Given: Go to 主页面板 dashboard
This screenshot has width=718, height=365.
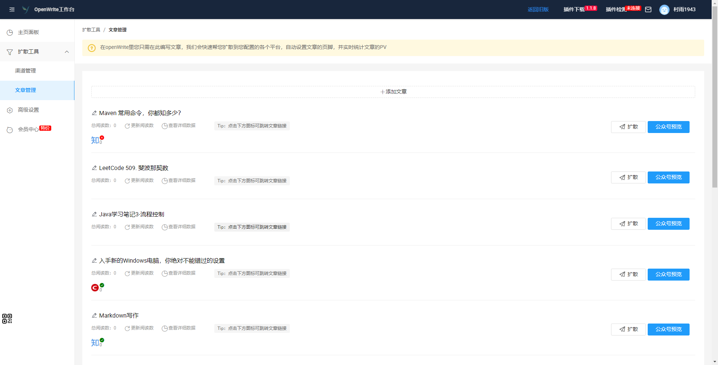Looking at the screenshot, I should [x=28, y=32].
